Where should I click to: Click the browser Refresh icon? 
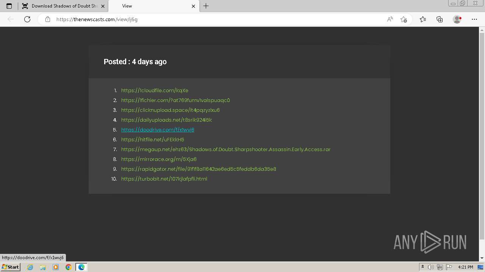pos(27,19)
